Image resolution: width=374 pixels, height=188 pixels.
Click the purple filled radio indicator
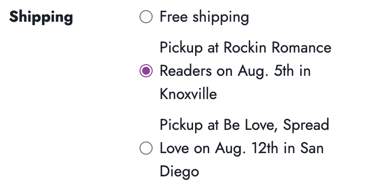pyautogui.click(x=146, y=71)
